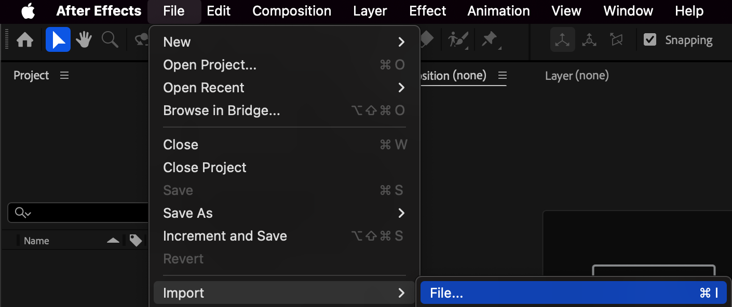The image size is (732, 307).
Task: Choose Open Project from File menu
Action: pyautogui.click(x=210, y=65)
